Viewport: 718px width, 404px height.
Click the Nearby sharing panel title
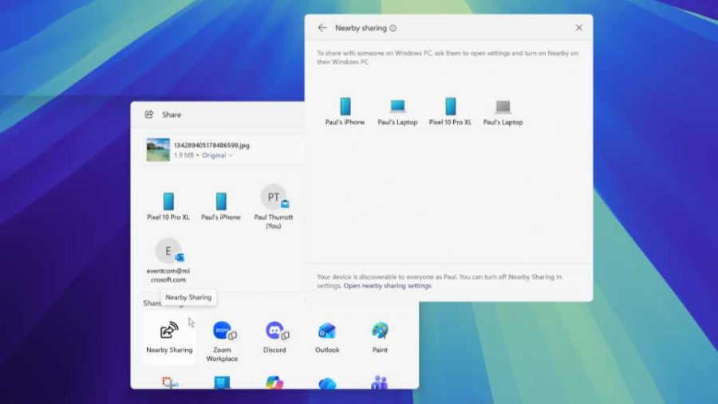pos(361,28)
